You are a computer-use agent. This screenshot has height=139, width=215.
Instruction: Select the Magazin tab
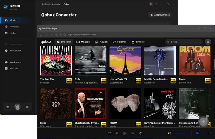click(x=83, y=42)
